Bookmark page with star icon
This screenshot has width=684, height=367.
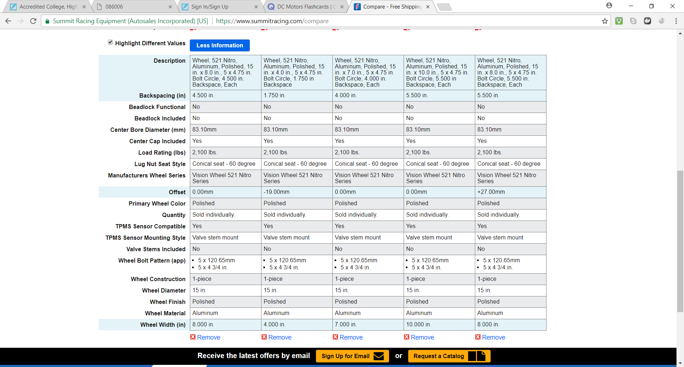pyautogui.click(x=605, y=21)
